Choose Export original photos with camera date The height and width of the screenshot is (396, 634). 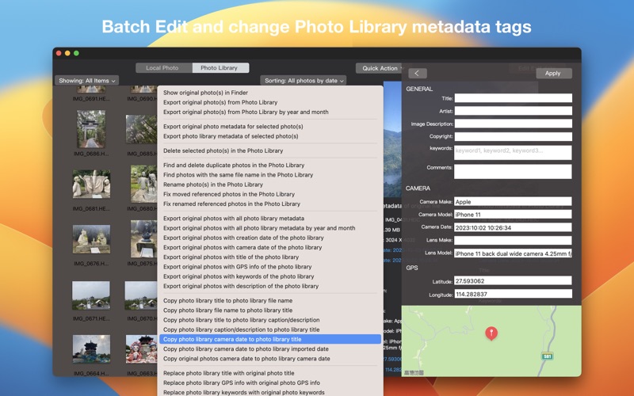point(270,247)
